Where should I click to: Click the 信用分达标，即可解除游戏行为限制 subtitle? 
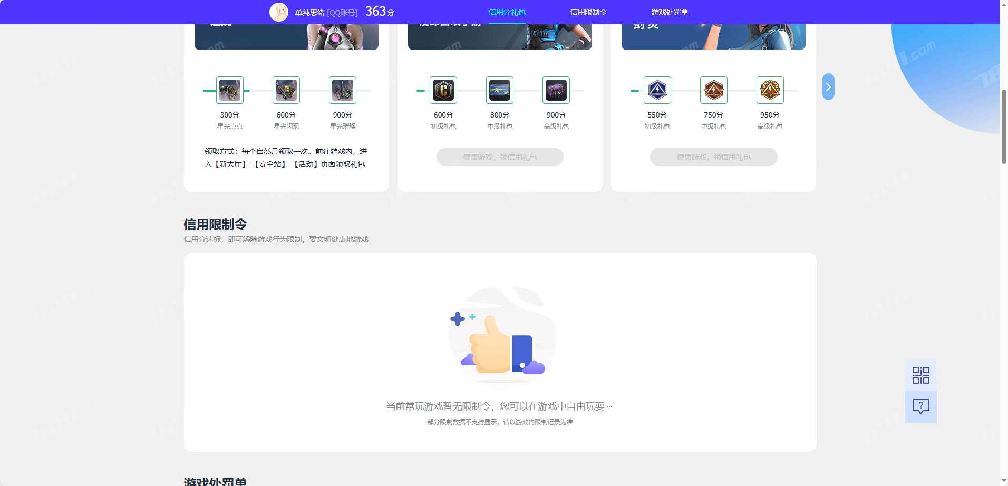click(x=276, y=239)
